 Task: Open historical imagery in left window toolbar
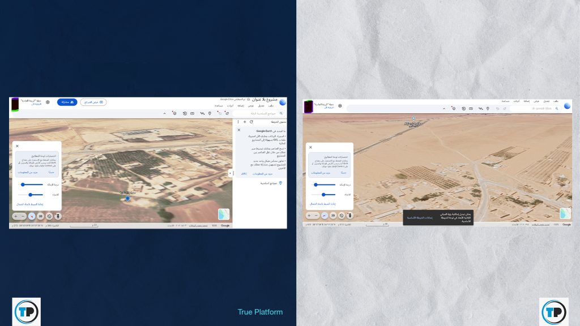[185, 113]
